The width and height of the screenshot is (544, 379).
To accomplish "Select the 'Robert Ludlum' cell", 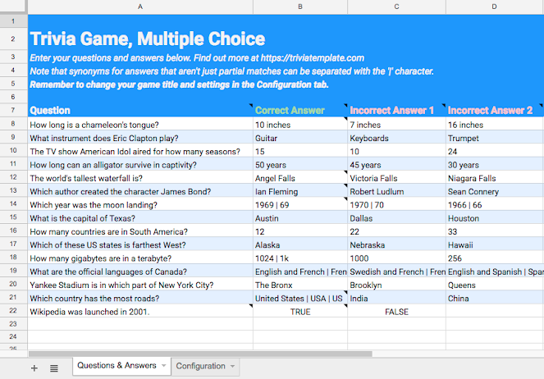I will (396, 191).
